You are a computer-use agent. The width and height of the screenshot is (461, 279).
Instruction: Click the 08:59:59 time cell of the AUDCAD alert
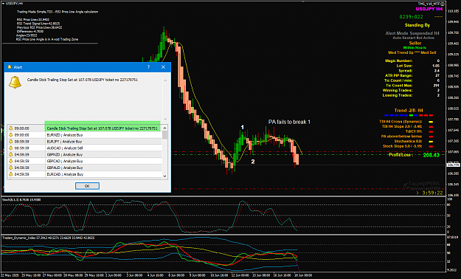21,148
